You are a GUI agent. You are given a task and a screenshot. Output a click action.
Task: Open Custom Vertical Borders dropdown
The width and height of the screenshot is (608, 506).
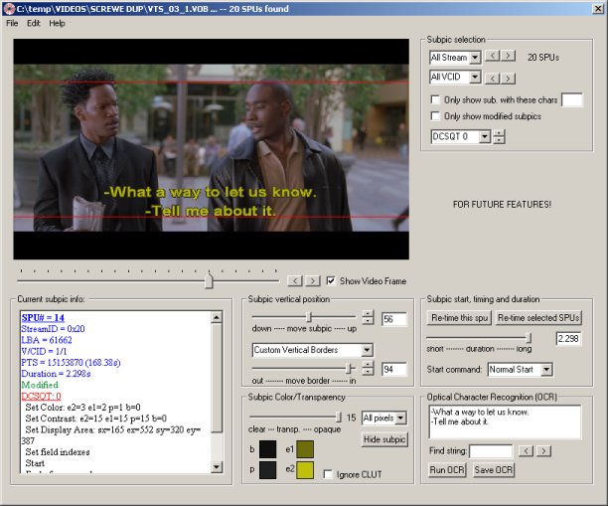(367, 350)
